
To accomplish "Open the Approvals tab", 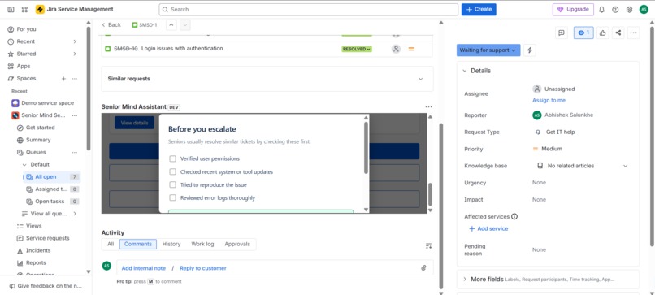I will coord(237,244).
